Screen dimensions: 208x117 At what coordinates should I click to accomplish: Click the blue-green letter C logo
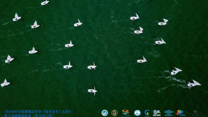click(x=147, y=113)
